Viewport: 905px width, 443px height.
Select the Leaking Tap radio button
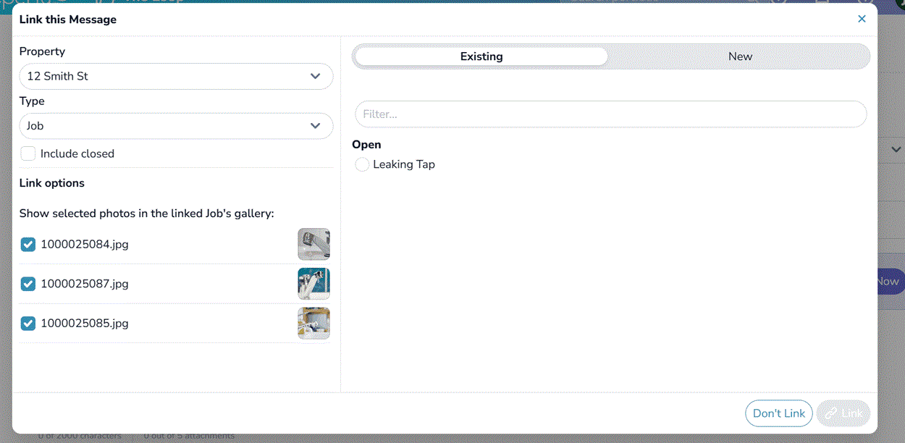coord(362,164)
